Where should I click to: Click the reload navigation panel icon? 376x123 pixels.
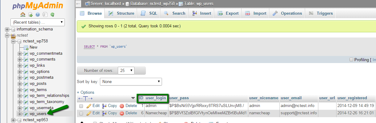tap(52, 14)
